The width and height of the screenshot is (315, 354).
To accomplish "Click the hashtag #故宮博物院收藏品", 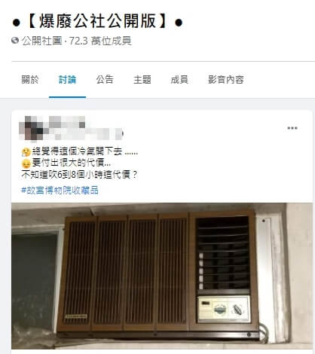I will [x=60, y=191].
